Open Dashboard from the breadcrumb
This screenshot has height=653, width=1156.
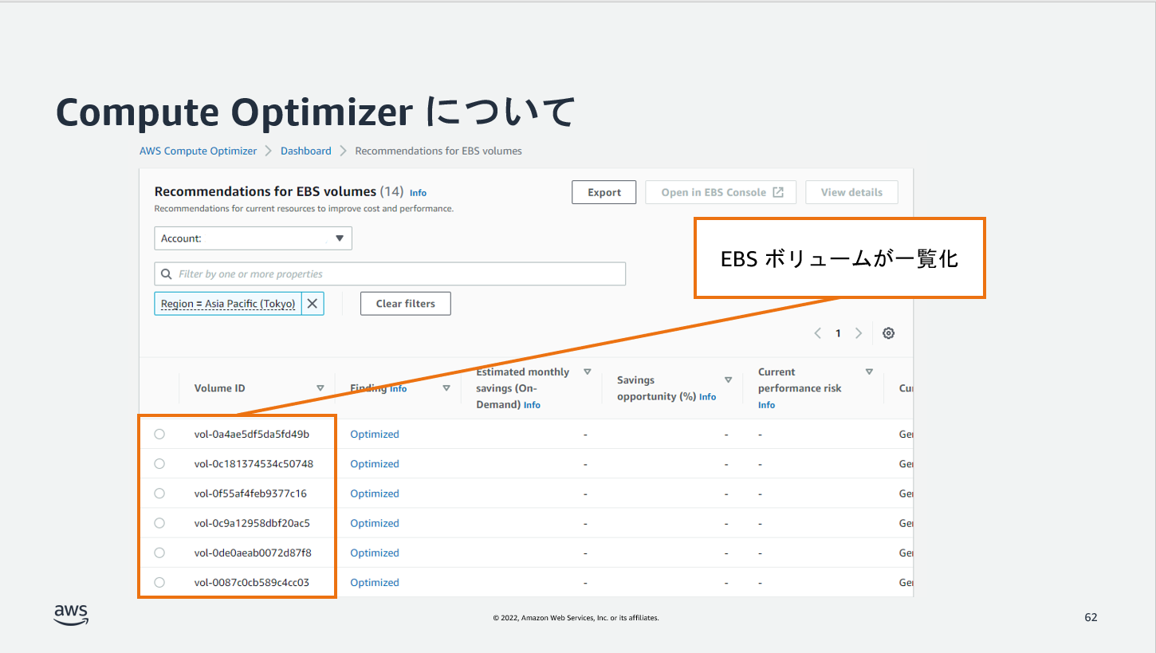[x=305, y=150]
